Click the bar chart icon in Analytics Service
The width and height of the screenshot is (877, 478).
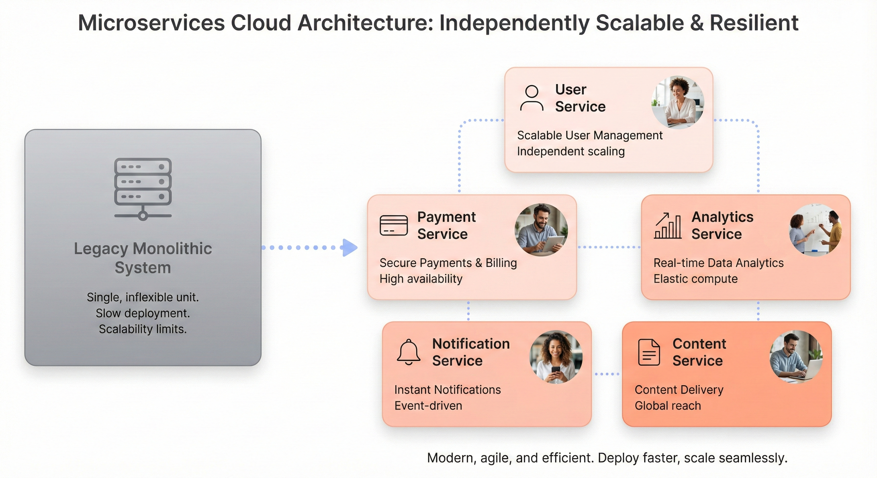click(668, 226)
